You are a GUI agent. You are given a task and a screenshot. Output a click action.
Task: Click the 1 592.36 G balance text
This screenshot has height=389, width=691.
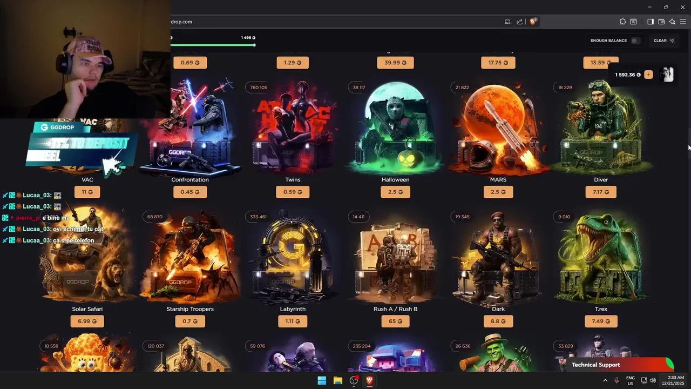628,75
